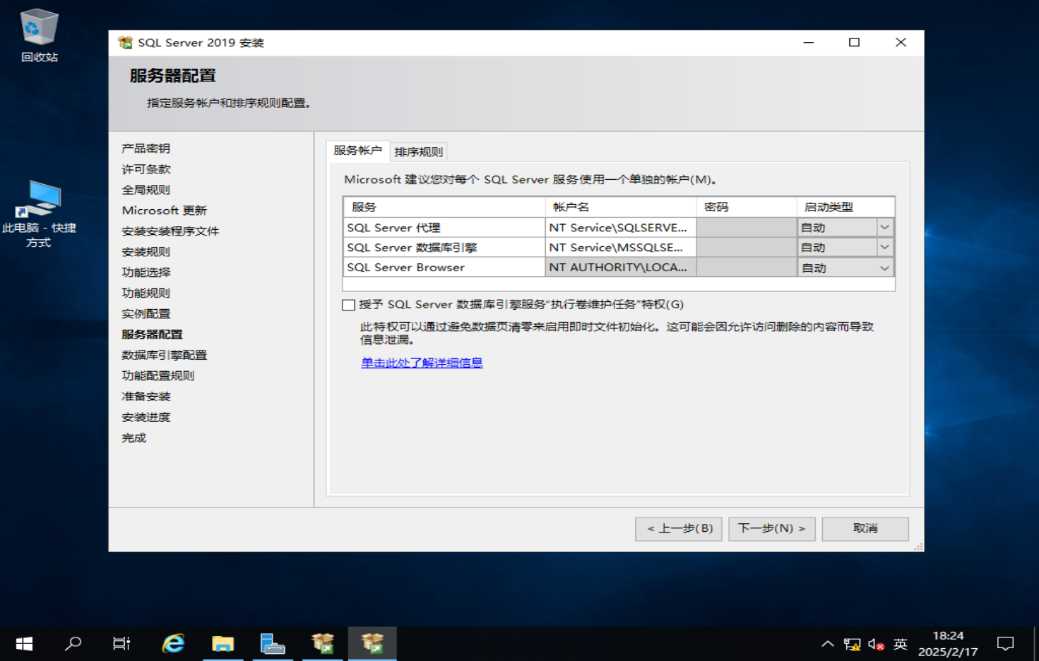Open the 单击此处了解详细信息 link
Image resolution: width=1039 pixels, height=661 pixels.
[x=421, y=363]
